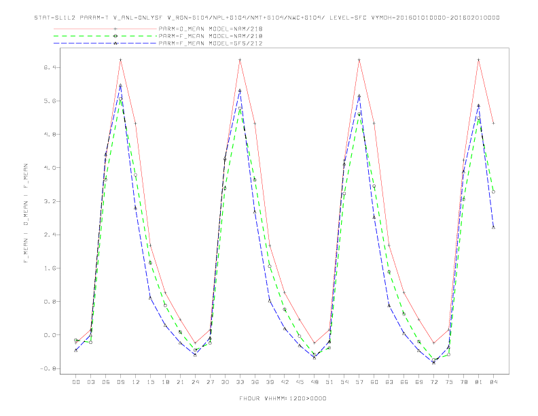Click the x-axis tick label 27
Image resolution: width=538 pixels, height=416 pixels.
pos(210,382)
